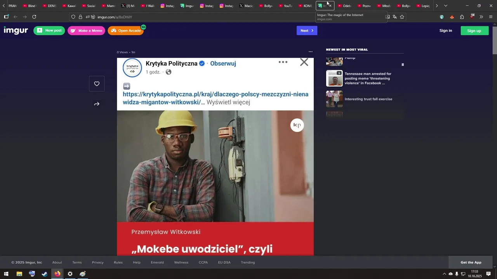
Task: Open Steam from the Windows taskbar
Action: pos(45,274)
